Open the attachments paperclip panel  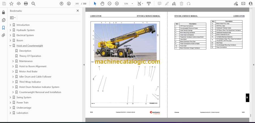(3, 35)
